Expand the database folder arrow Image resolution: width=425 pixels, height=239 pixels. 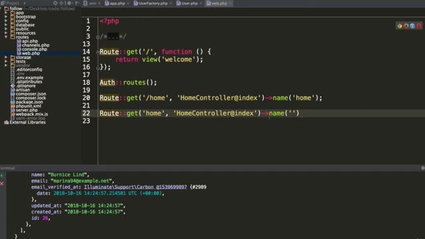(x=6, y=25)
